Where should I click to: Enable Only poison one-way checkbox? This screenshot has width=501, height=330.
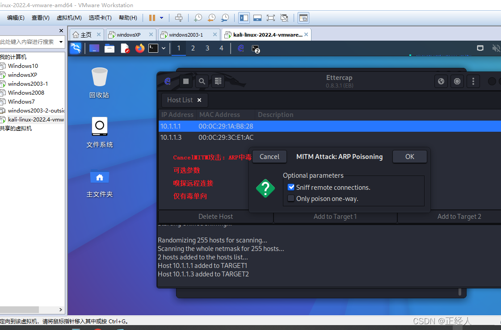pos(291,199)
